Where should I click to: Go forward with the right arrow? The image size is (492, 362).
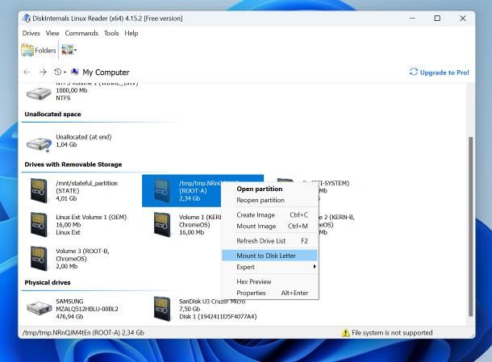coord(43,72)
